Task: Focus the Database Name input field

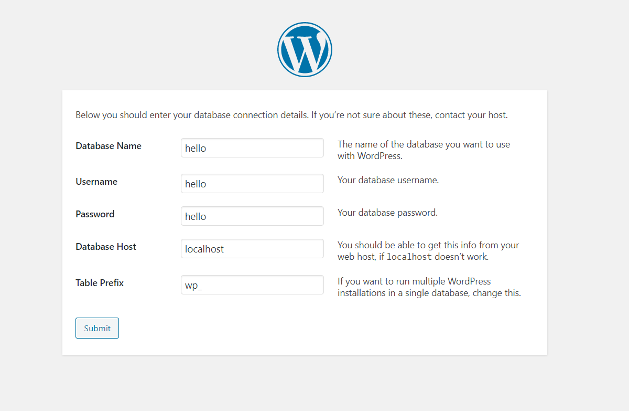Action: pos(252,148)
